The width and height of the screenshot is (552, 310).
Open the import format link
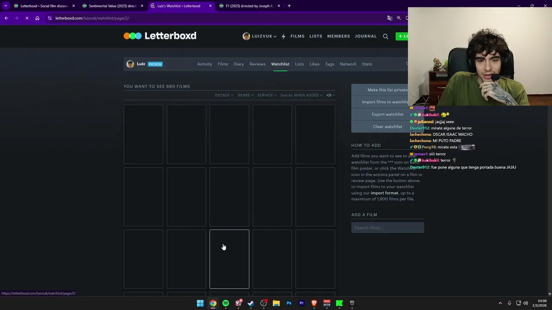point(384,193)
